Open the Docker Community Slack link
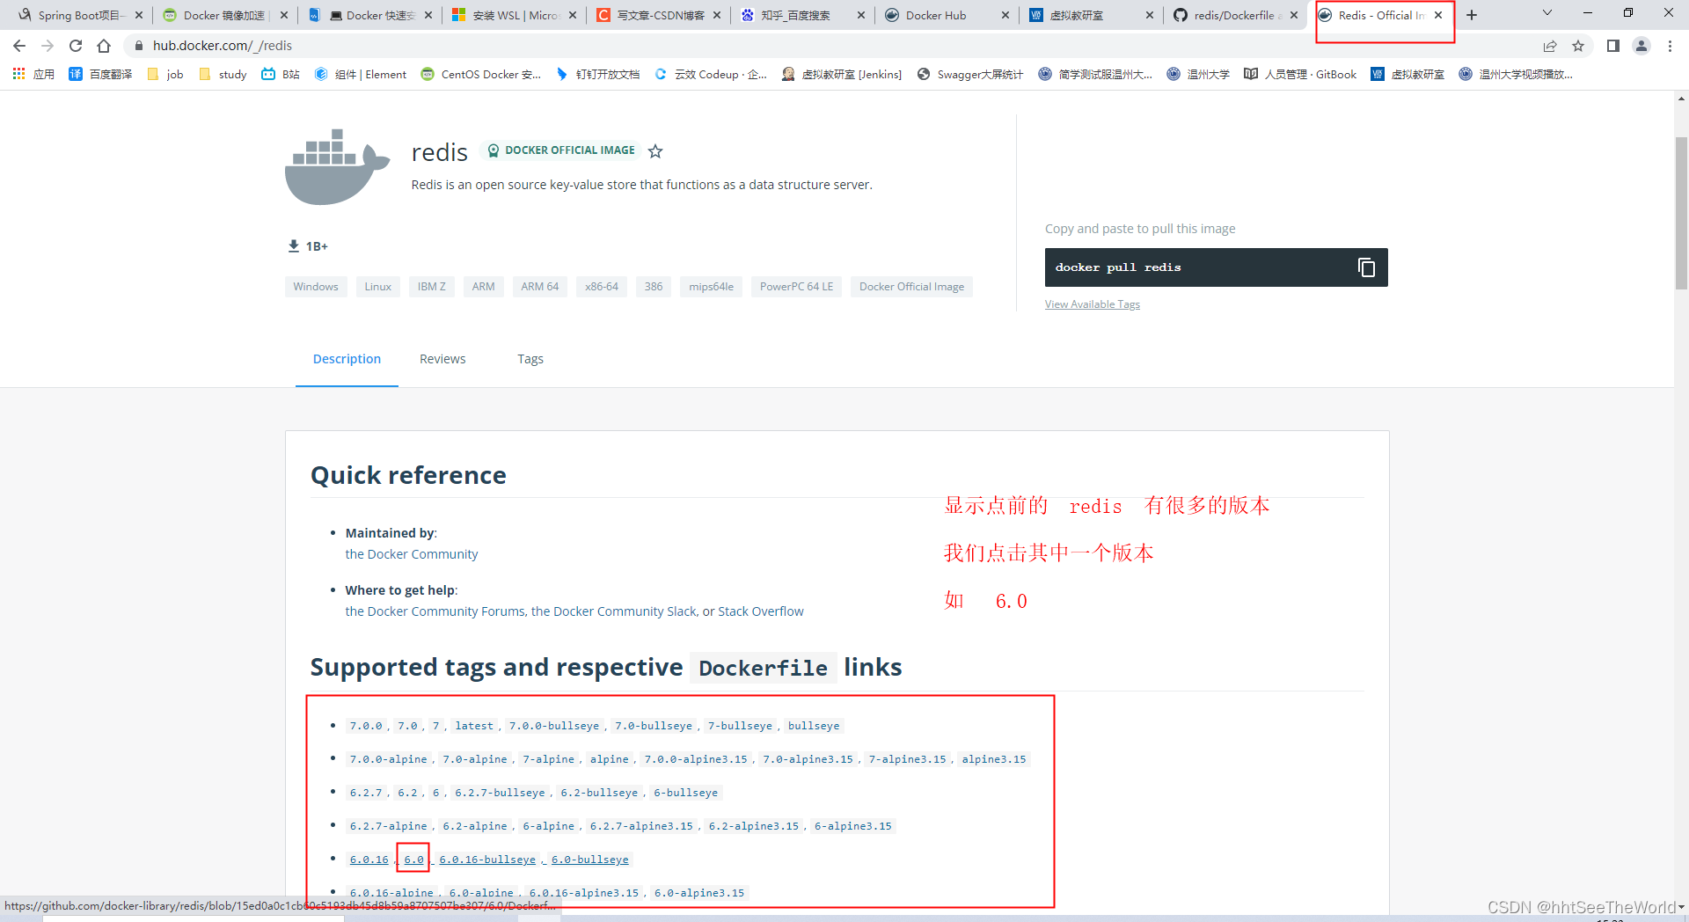This screenshot has width=1689, height=922. (614, 611)
